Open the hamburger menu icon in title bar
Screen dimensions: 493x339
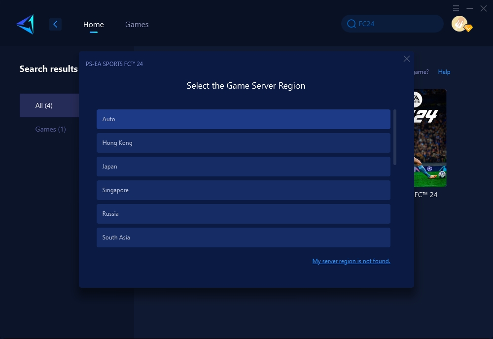(x=456, y=8)
